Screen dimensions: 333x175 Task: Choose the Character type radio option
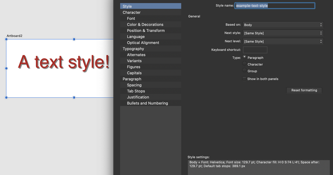click(244, 64)
